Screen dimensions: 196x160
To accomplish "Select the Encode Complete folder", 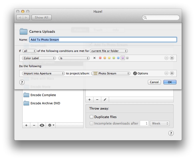I will pos(53,95).
